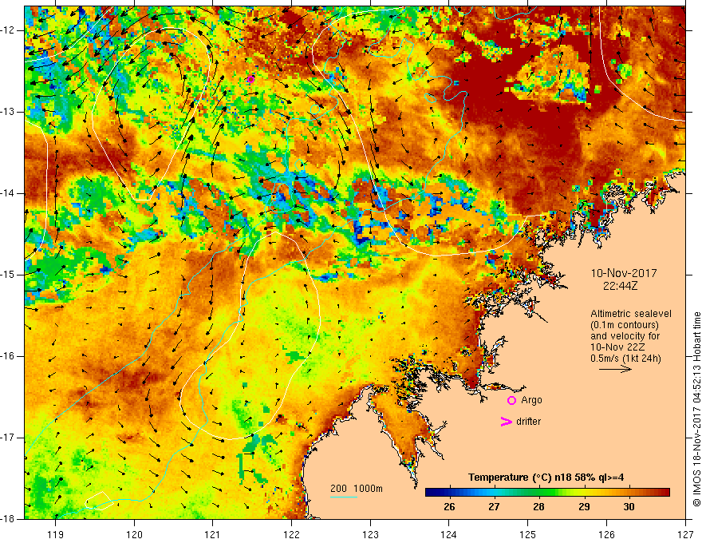Screen dimensions: 702x543
Task: Click longitude axis label 124
Action: (449, 534)
